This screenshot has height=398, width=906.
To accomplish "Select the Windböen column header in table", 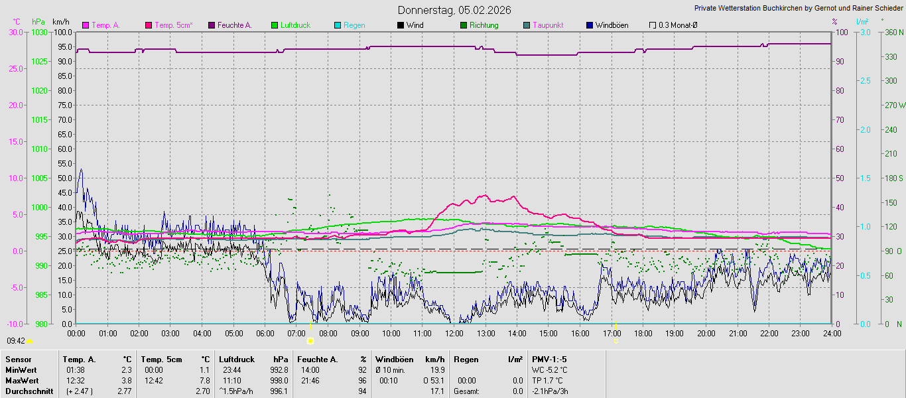I will pyautogui.click(x=395, y=359).
